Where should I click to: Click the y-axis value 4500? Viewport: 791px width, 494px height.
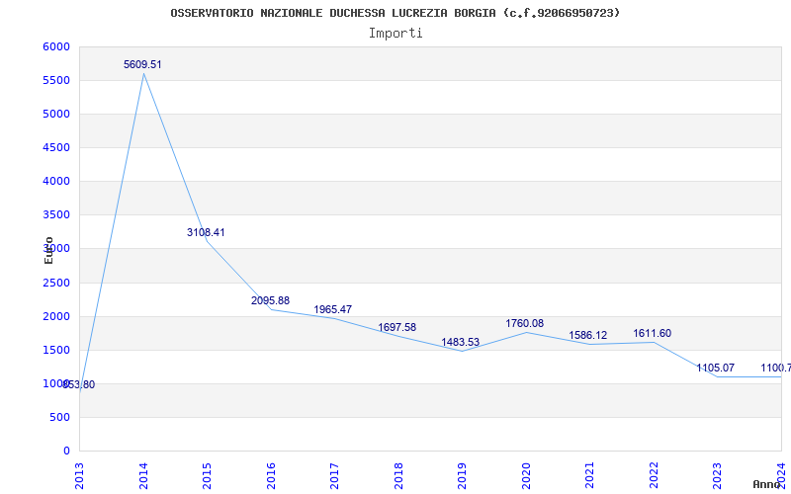point(56,147)
